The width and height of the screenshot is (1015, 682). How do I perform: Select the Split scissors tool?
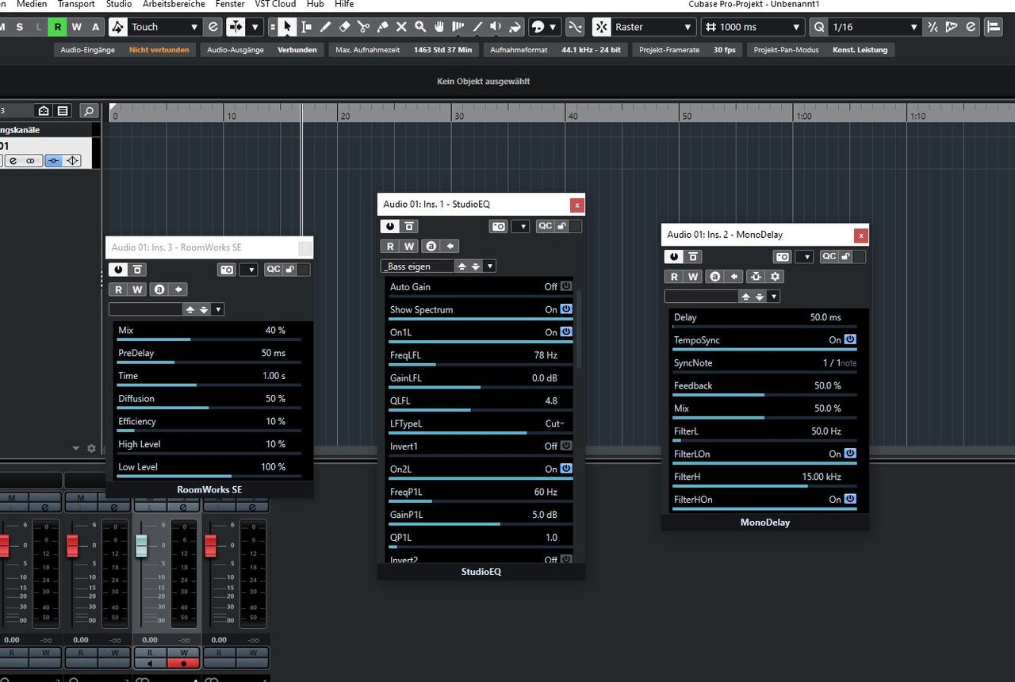363,27
